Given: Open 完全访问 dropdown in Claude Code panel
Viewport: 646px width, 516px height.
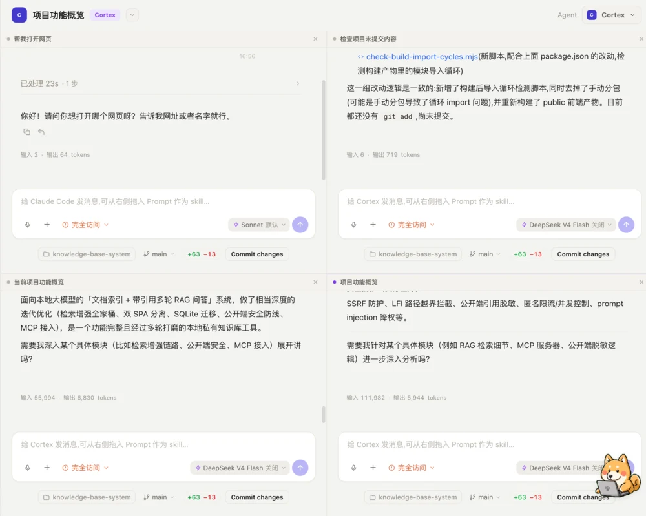Looking at the screenshot, I should 85,225.
